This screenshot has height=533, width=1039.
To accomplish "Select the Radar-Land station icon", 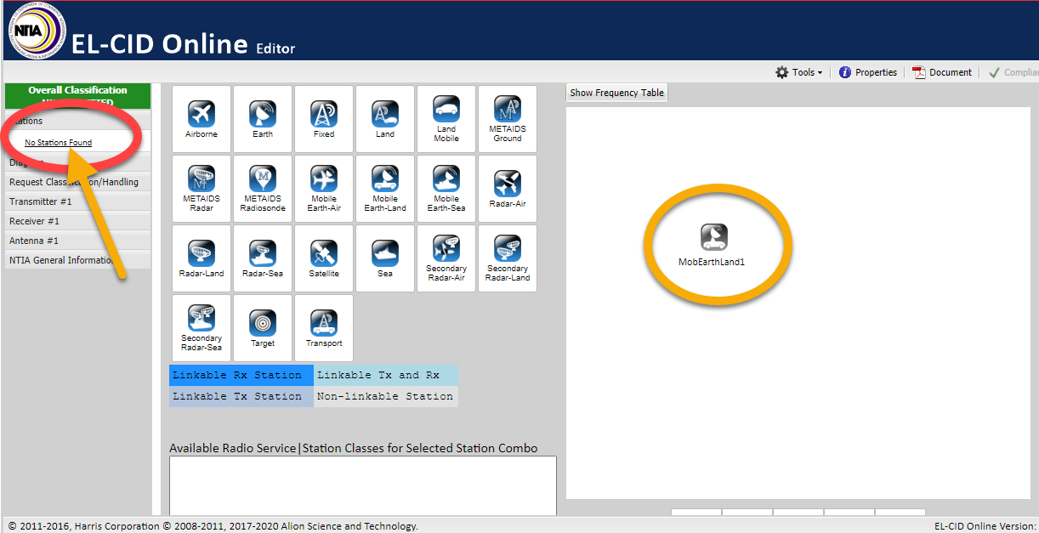I will pos(202,258).
